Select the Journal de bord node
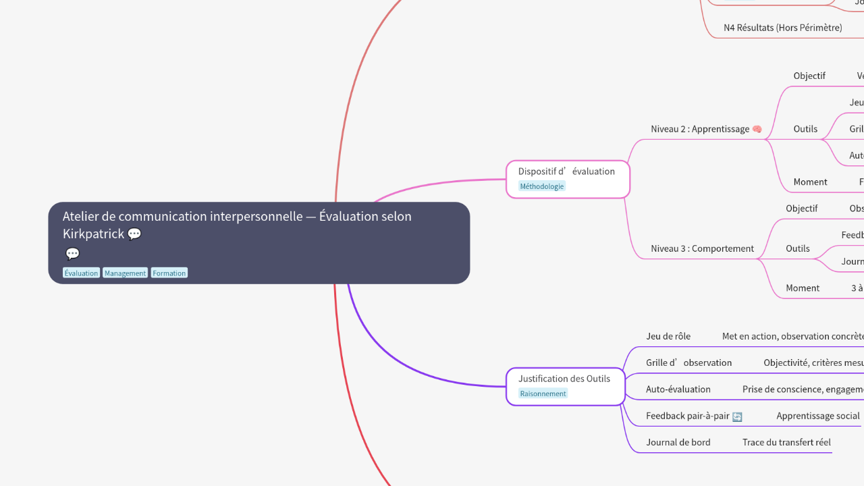This screenshot has height=486, width=864. point(678,442)
